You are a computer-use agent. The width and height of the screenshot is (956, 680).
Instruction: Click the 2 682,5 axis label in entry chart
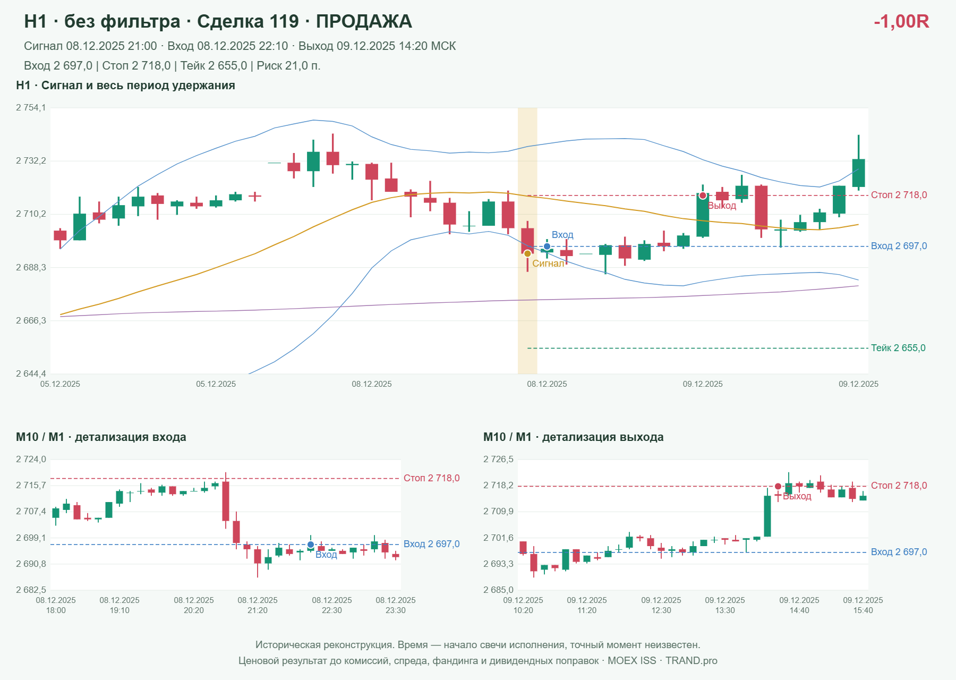tap(31, 590)
